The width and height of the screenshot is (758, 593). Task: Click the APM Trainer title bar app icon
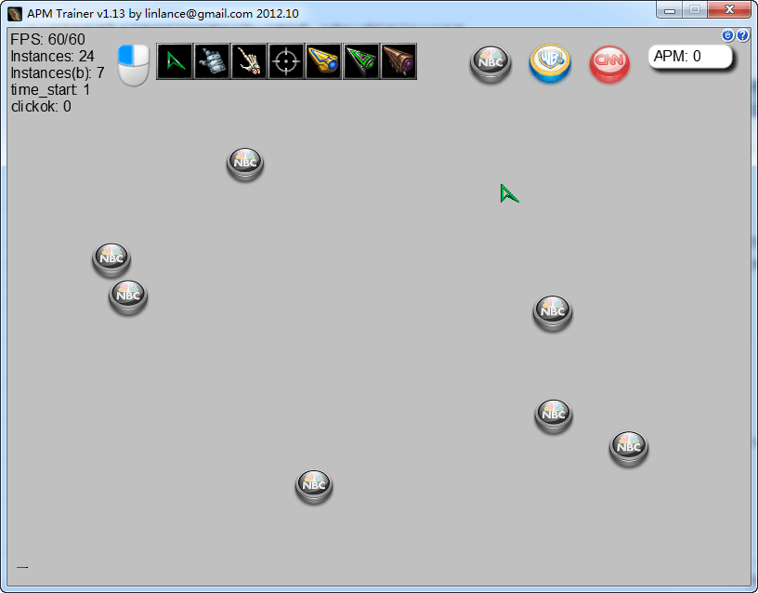tap(15, 14)
